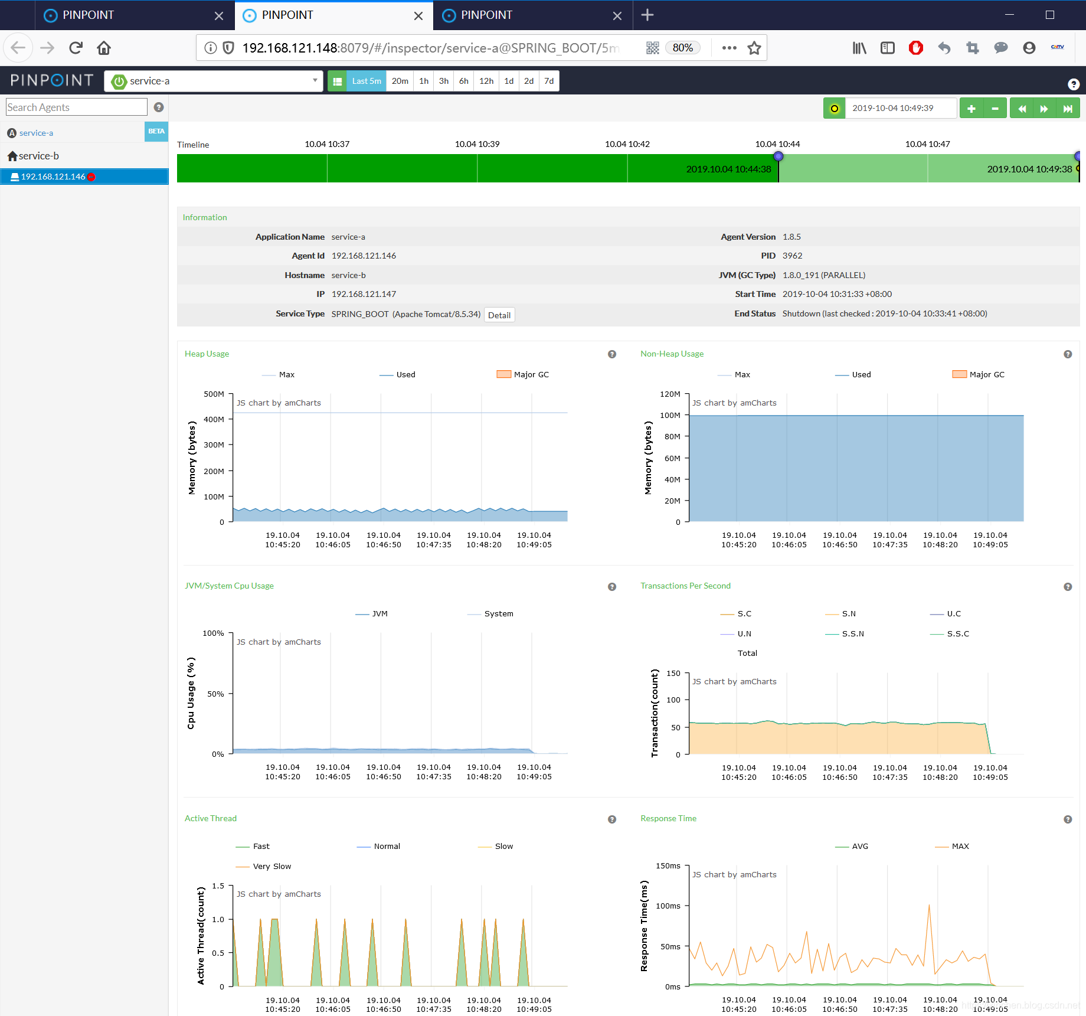Zoom out timeline with the minus button
Viewport: 1086px width, 1016px height.
[x=995, y=109]
